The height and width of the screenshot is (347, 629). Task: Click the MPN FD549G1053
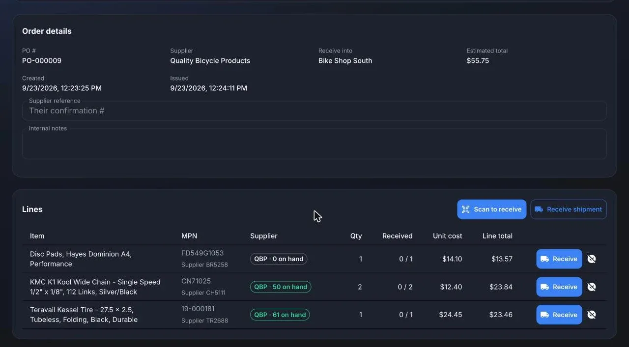coord(202,253)
